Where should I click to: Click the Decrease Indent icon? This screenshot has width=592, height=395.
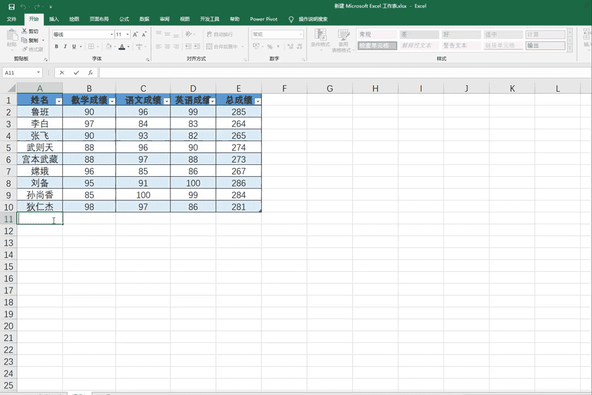click(x=188, y=46)
